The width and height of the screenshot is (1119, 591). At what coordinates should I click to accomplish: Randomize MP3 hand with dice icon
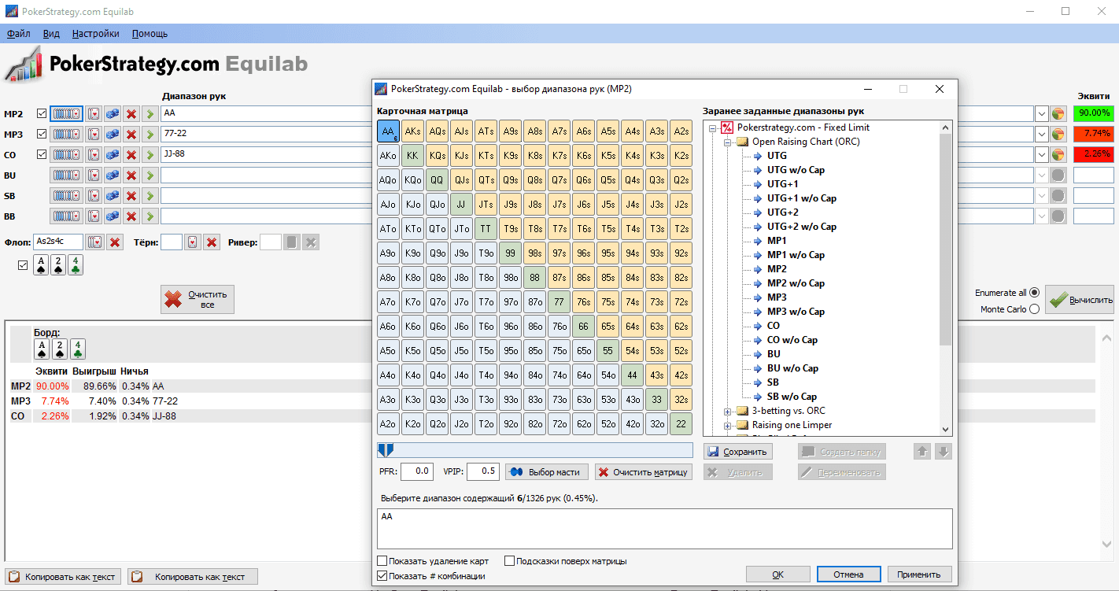click(x=113, y=135)
